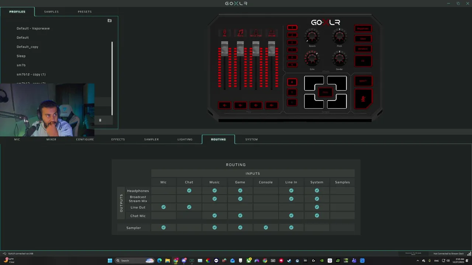The width and height of the screenshot is (472, 265).
Task: Select sampler bank B button
Action: click(x=292, y=92)
